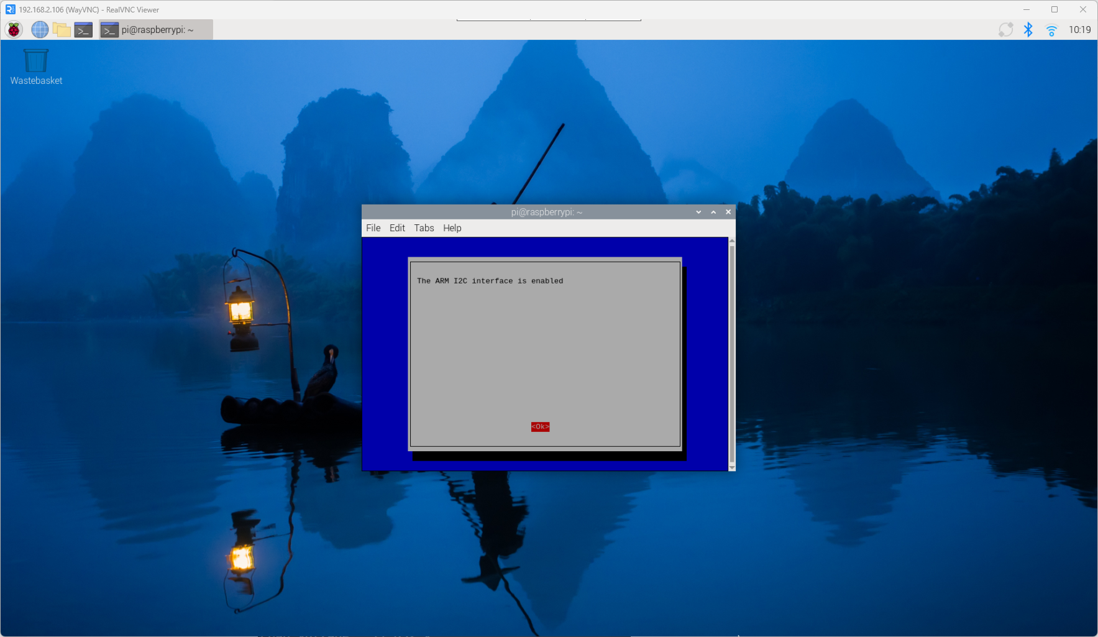
Task: Open the Raspberry Pi main menu
Action: 14,29
